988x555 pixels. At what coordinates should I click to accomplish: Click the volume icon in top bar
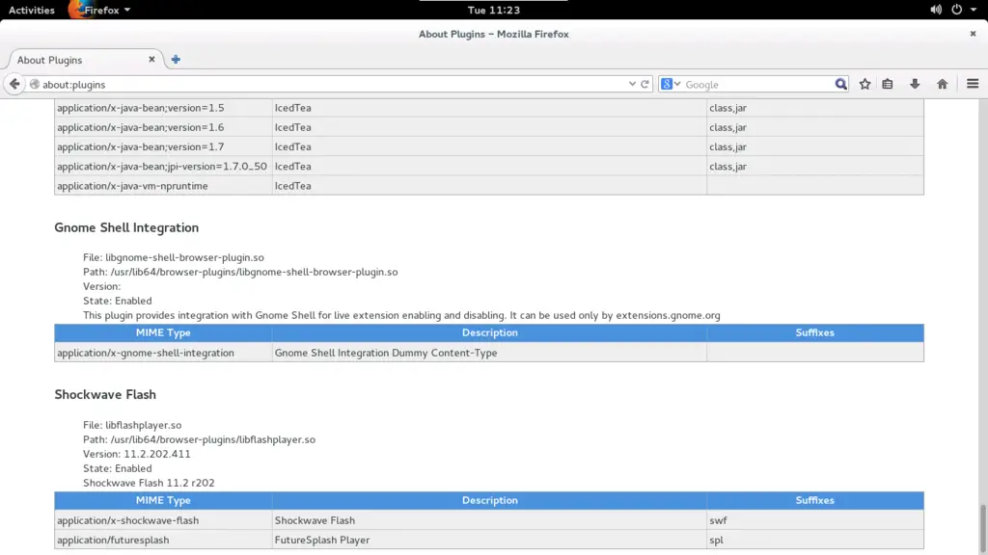(x=936, y=10)
